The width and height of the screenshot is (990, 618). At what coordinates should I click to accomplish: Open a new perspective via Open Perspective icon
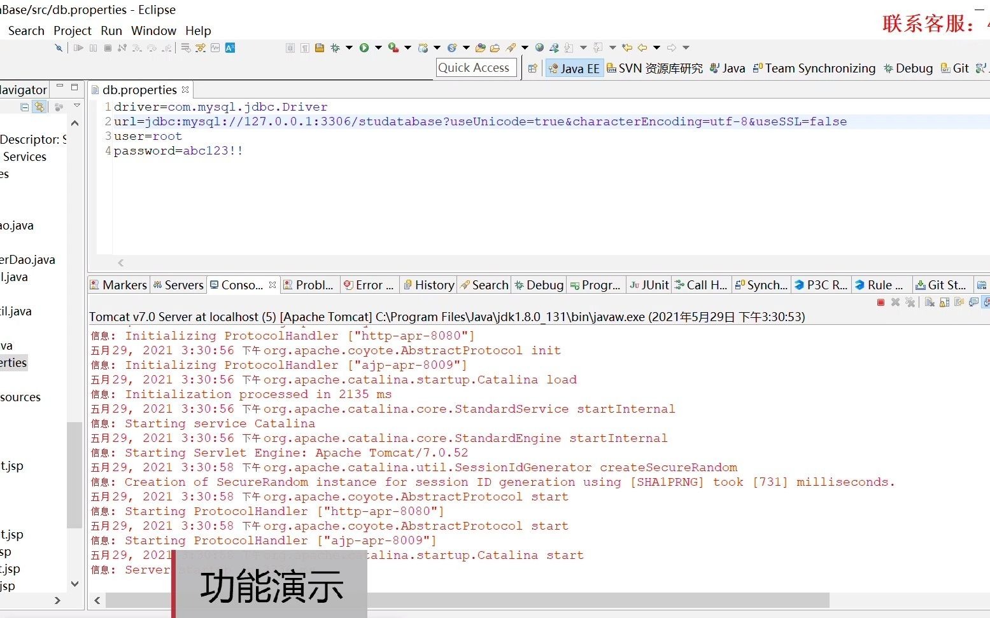[533, 68]
